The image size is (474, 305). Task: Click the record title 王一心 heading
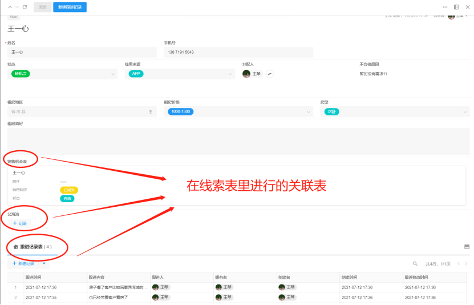click(x=18, y=29)
